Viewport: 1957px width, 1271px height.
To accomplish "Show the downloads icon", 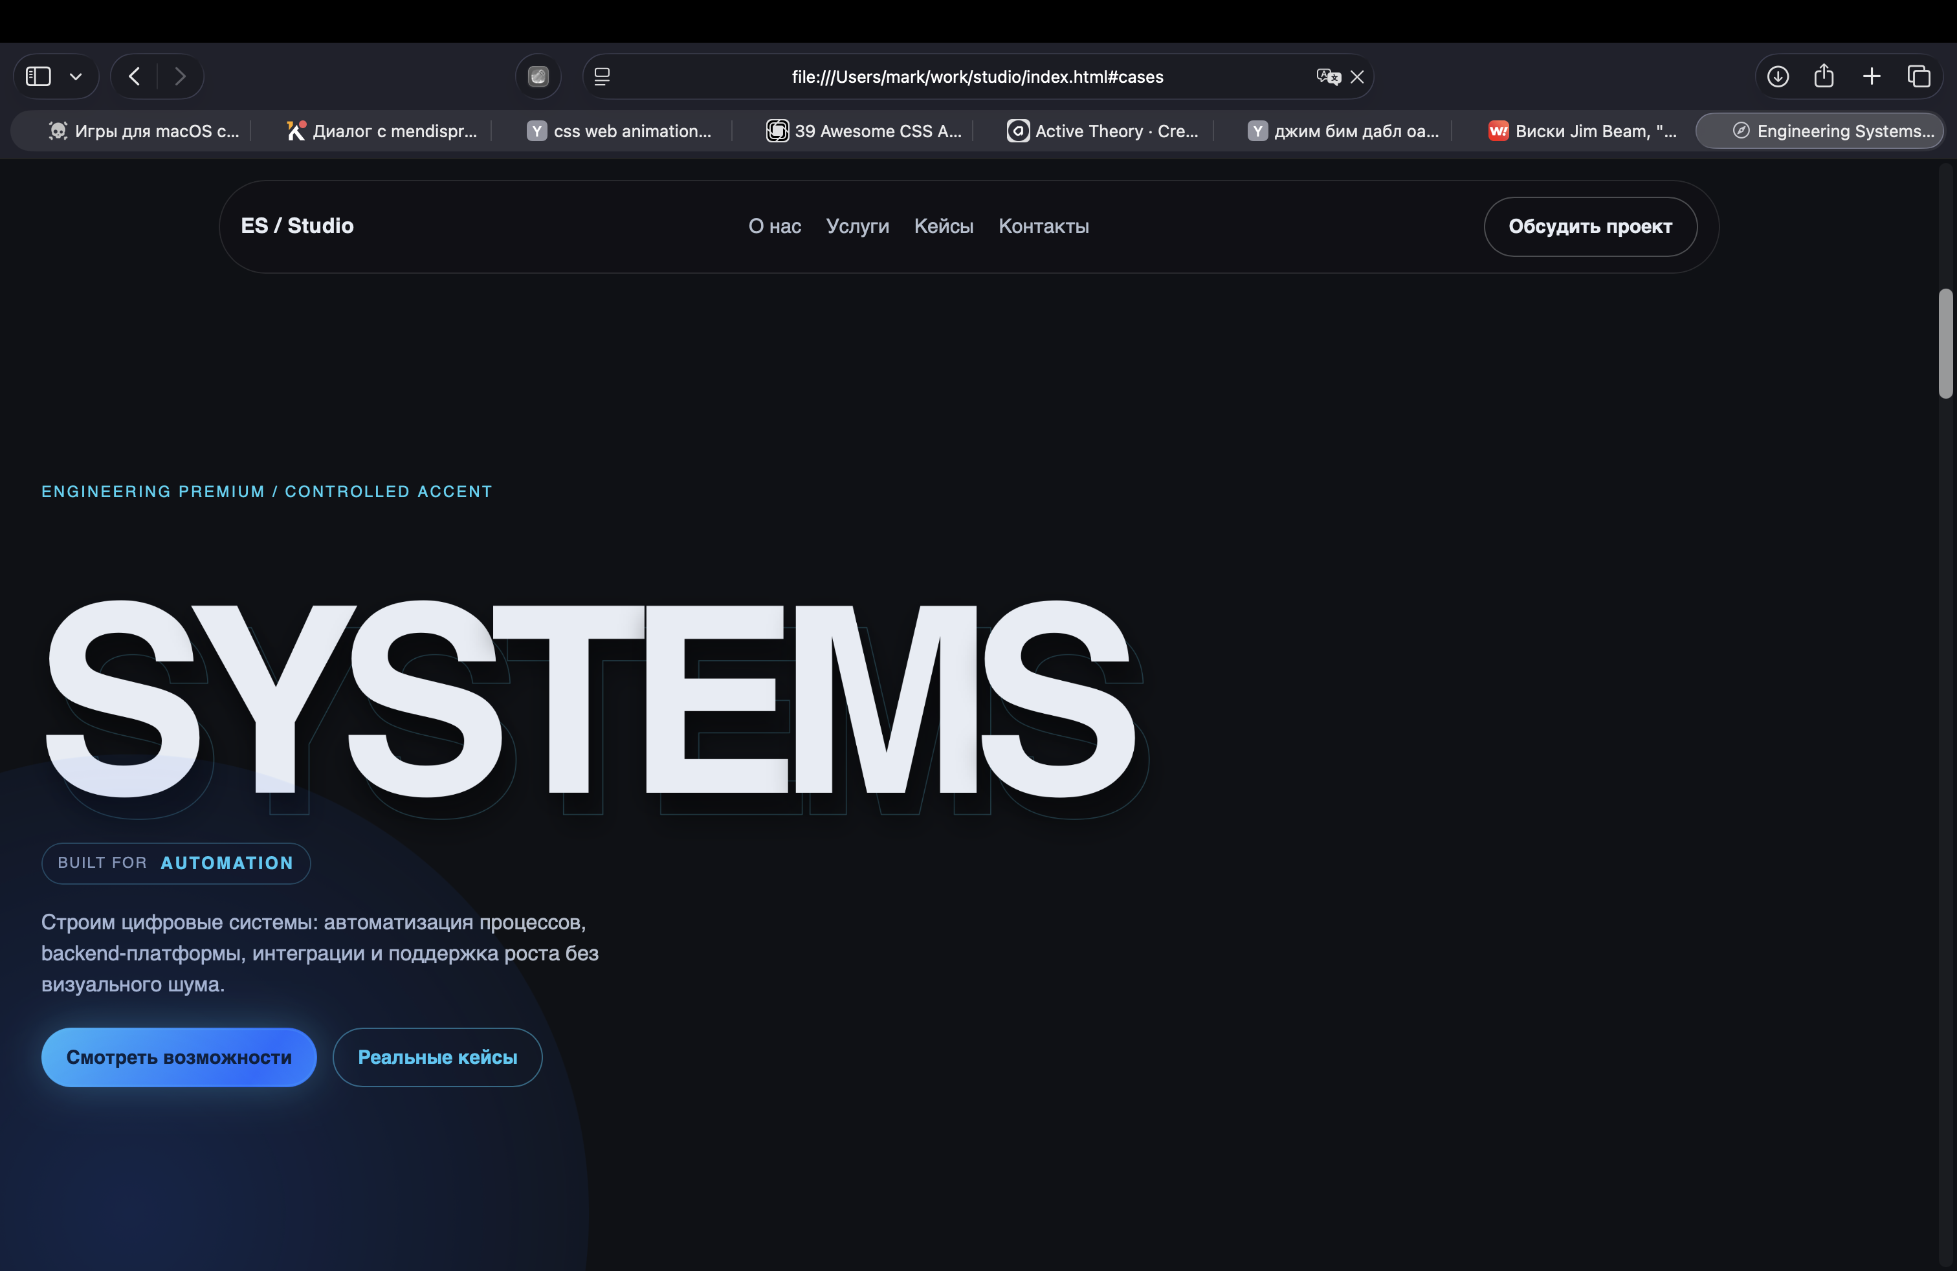I will click(x=1778, y=76).
